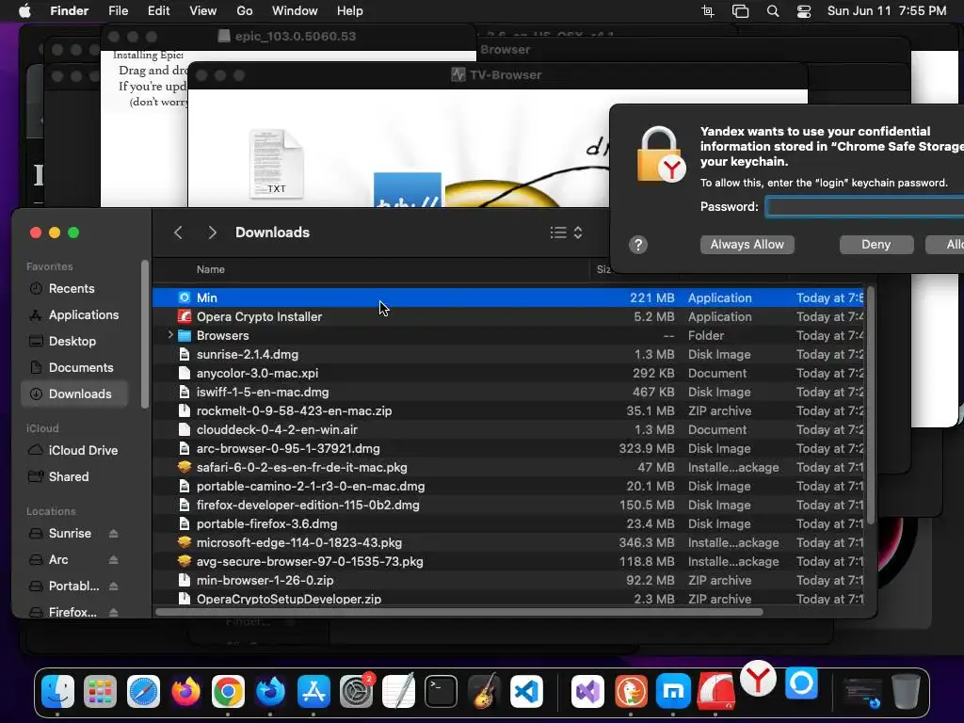Go back in Finder Downloads window
The width and height of the screenshot is (964, 723).
tap(178, 233)
